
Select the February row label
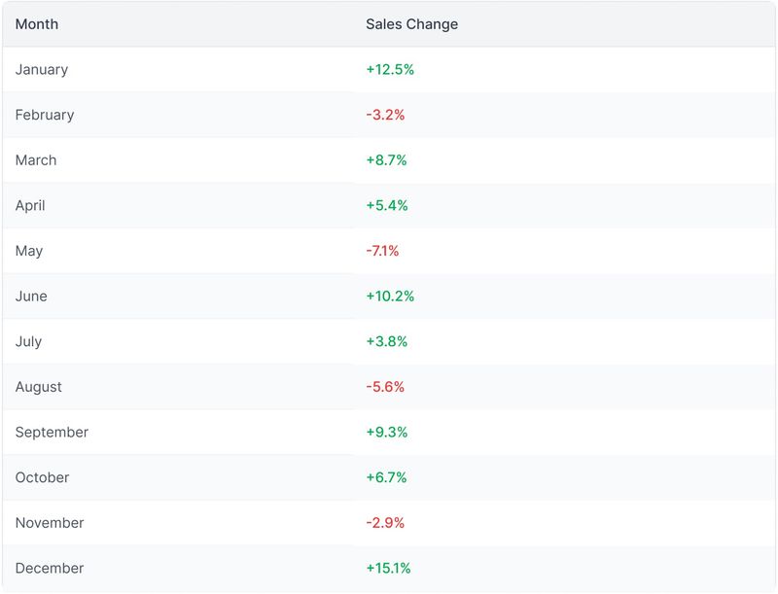(x=45, y=115)
